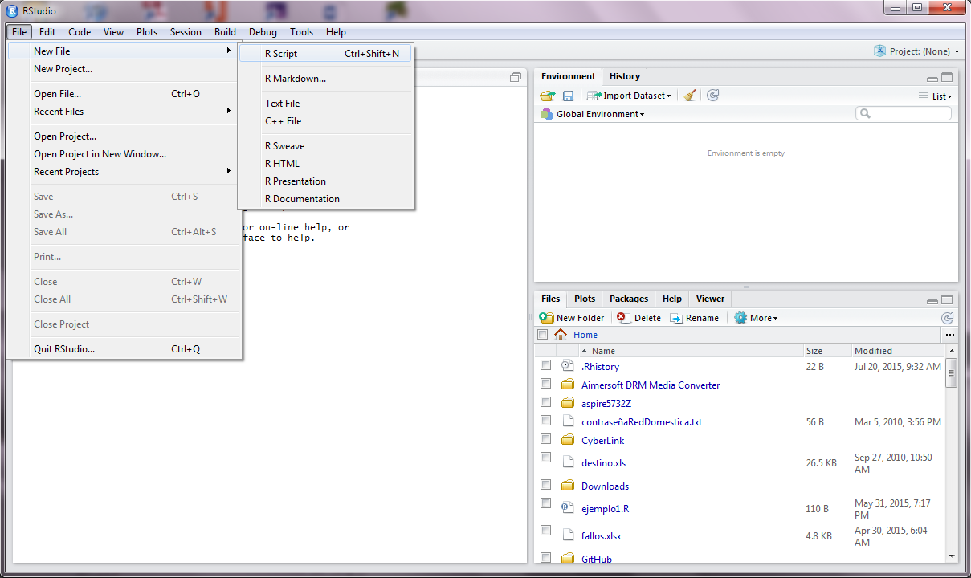Click the ejemplo1.R script file icon

568,507
